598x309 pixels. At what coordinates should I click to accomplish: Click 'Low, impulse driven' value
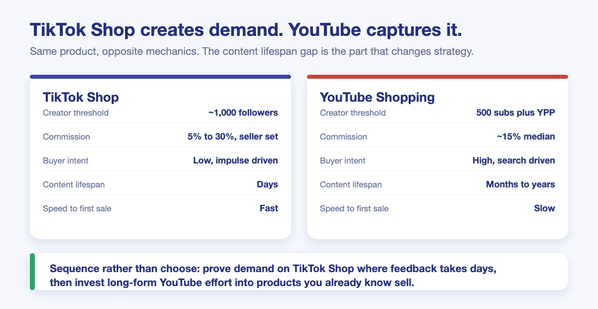(x=236, y=160)
